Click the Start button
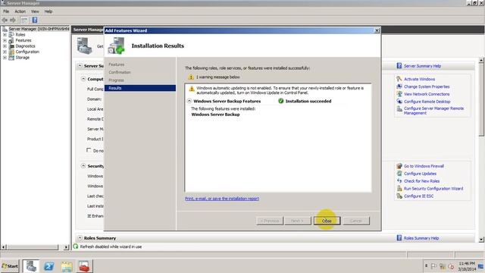The image size is (485, 273). pyautogui.click(x=10, y=266)
